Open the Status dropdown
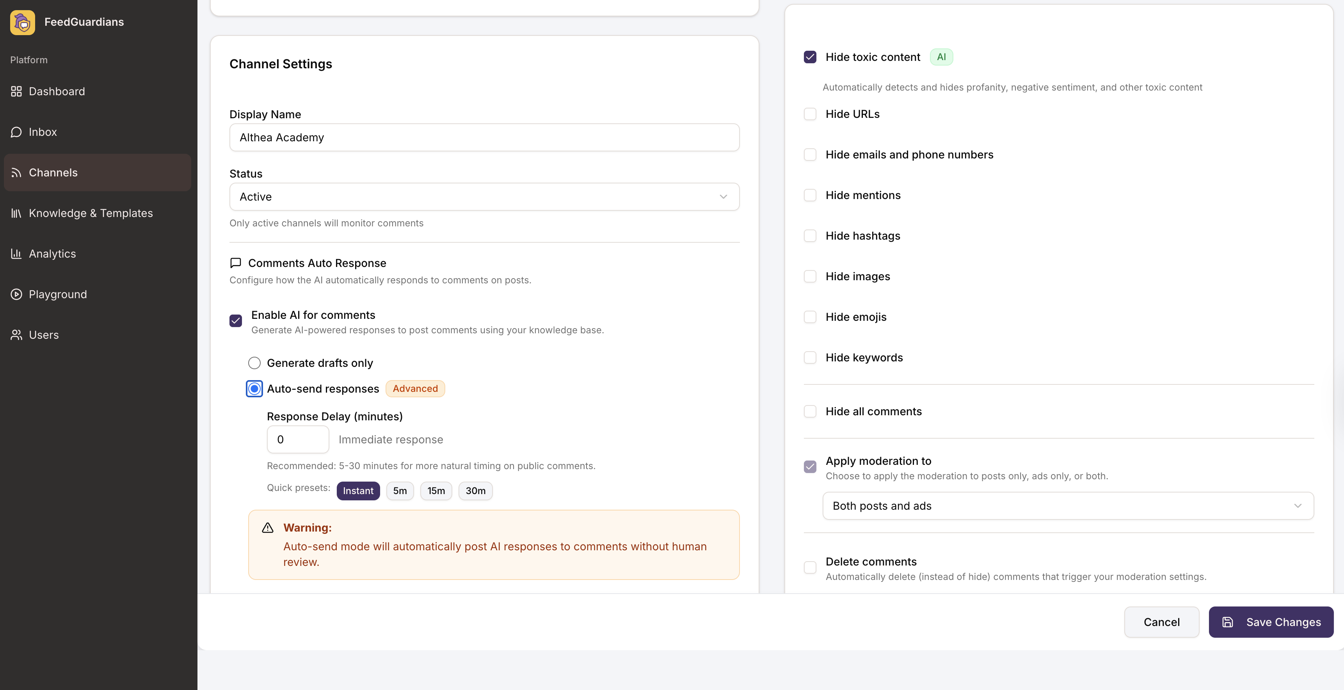The image size is (1344, 690). coord(484,197)
